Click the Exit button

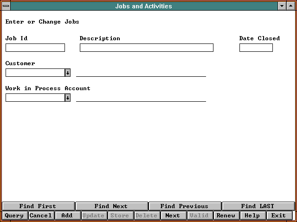[279, 216]
